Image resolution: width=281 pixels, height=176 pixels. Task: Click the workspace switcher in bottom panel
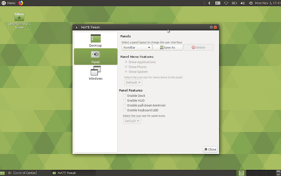pos(241,173)
